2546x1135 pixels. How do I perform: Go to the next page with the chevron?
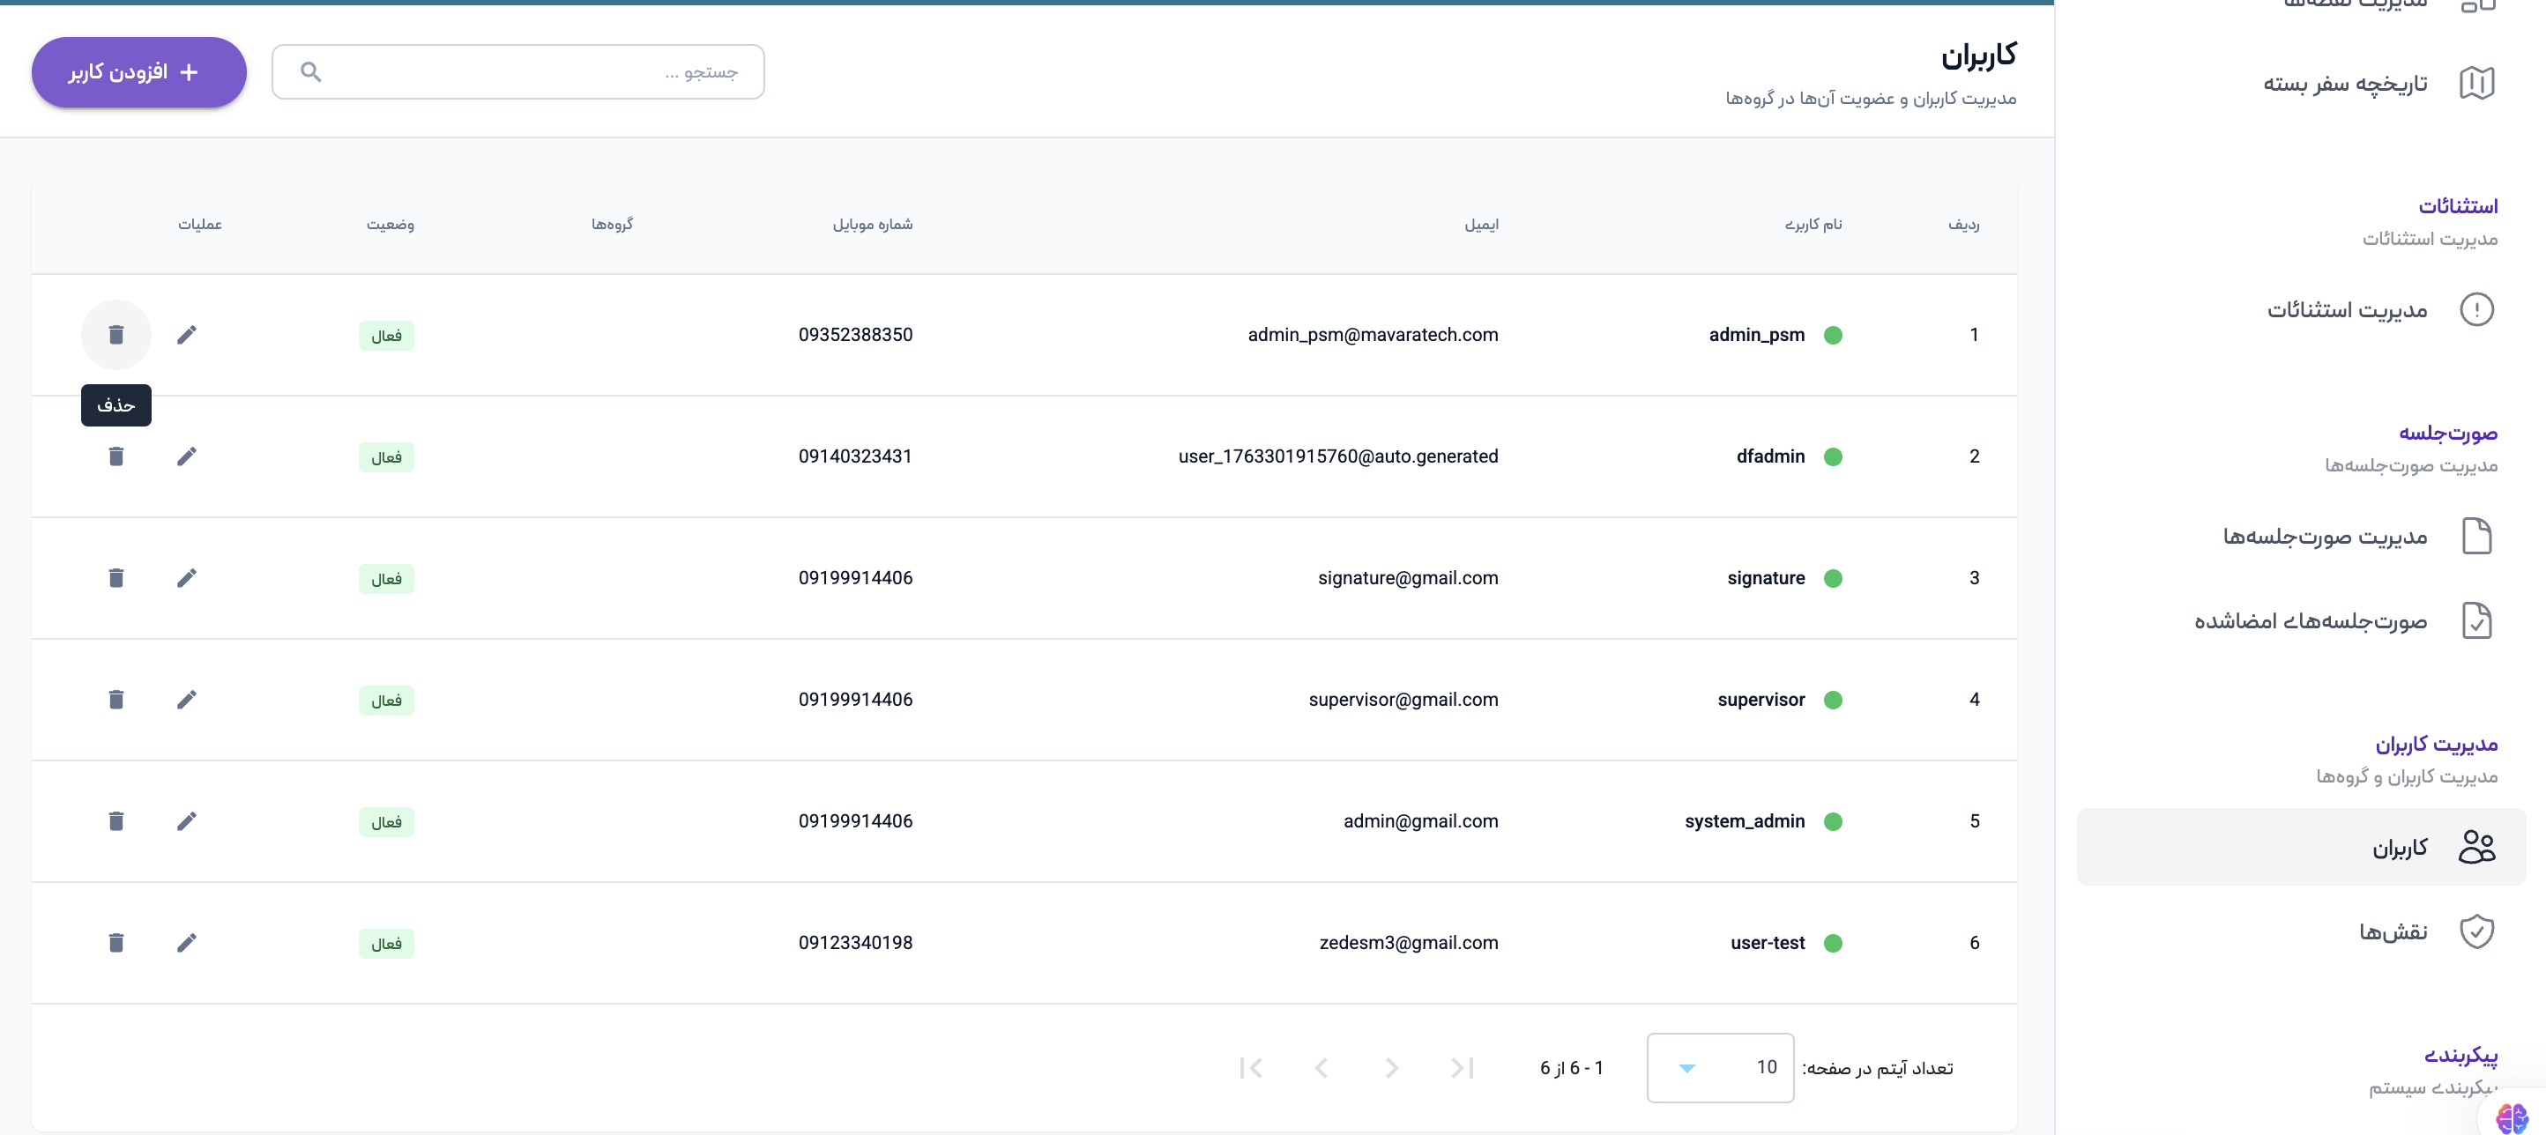point(1321,1068)
